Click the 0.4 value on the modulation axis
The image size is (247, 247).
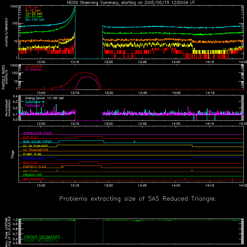tap(15, 96)
